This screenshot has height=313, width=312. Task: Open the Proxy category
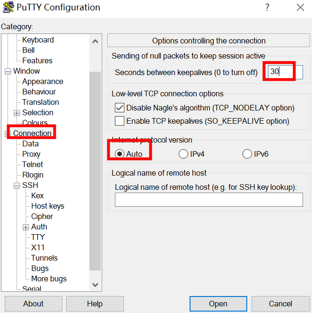[x=31, y=154]
